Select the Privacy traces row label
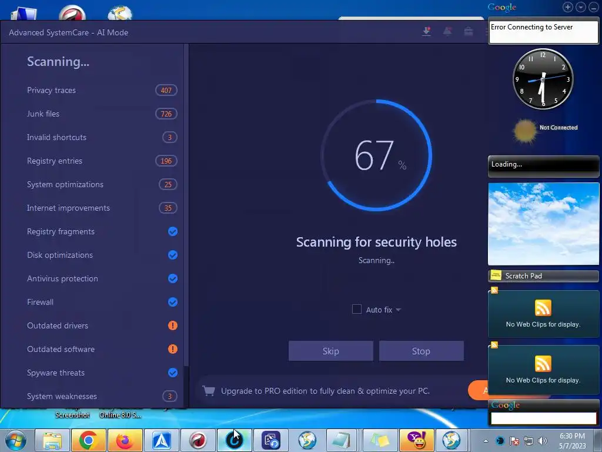Viewport: 602px width, 452px height. pyautogui.click(x=52, y=90)
